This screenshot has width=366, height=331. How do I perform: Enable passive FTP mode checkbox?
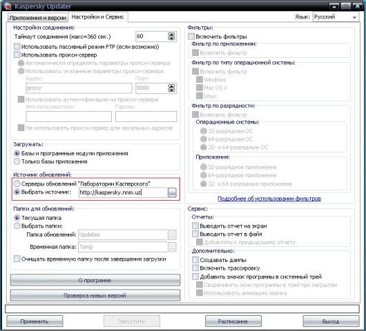17,47
